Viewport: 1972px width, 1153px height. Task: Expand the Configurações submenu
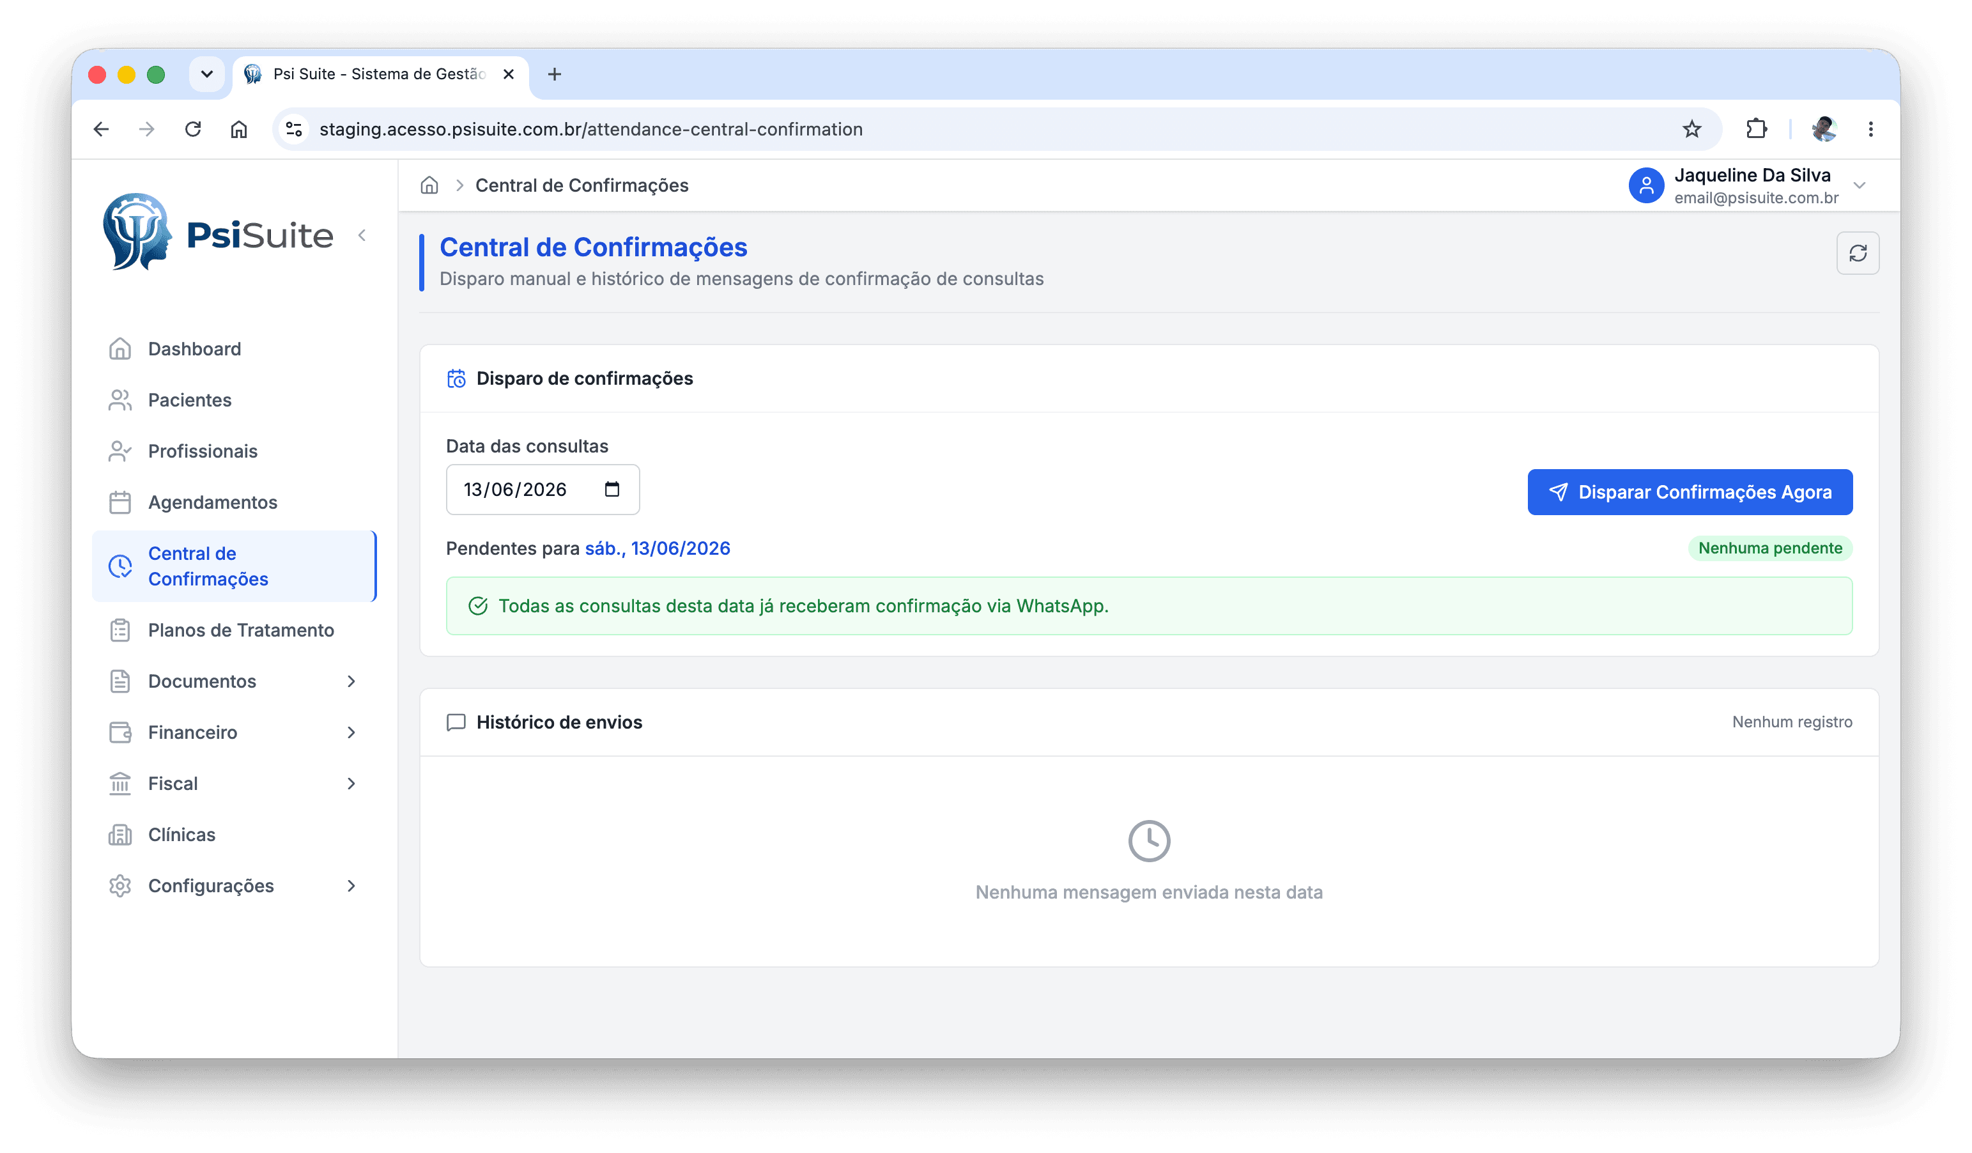point(233,885)
